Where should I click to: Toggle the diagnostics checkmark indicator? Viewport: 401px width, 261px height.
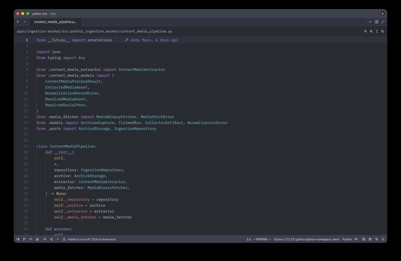pos(58,239)
